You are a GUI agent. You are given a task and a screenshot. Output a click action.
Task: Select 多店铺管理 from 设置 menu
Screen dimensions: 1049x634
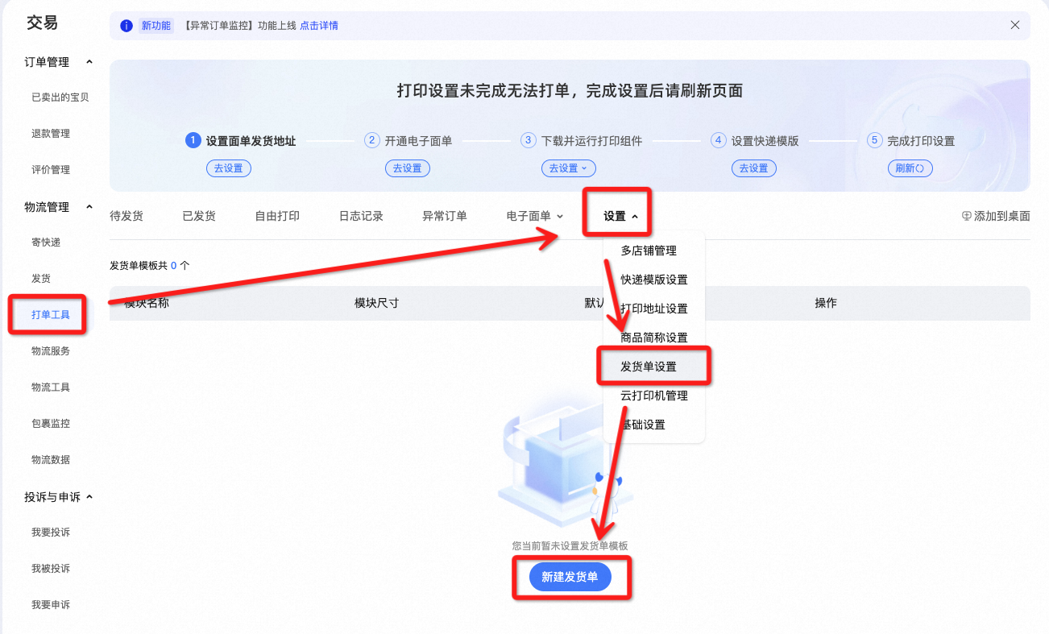pyautogui.click(x=649, y=251)
